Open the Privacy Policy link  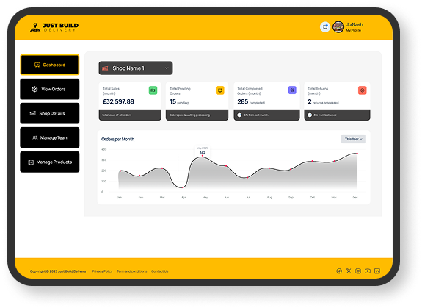tap(102, 271)
